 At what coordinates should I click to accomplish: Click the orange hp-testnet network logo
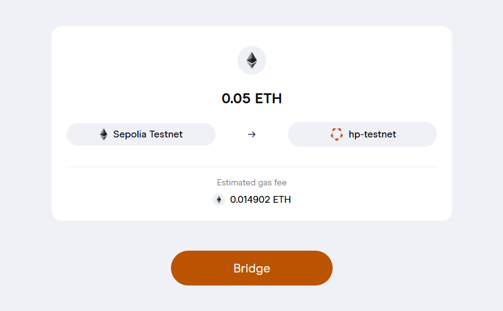coord(336,134)
